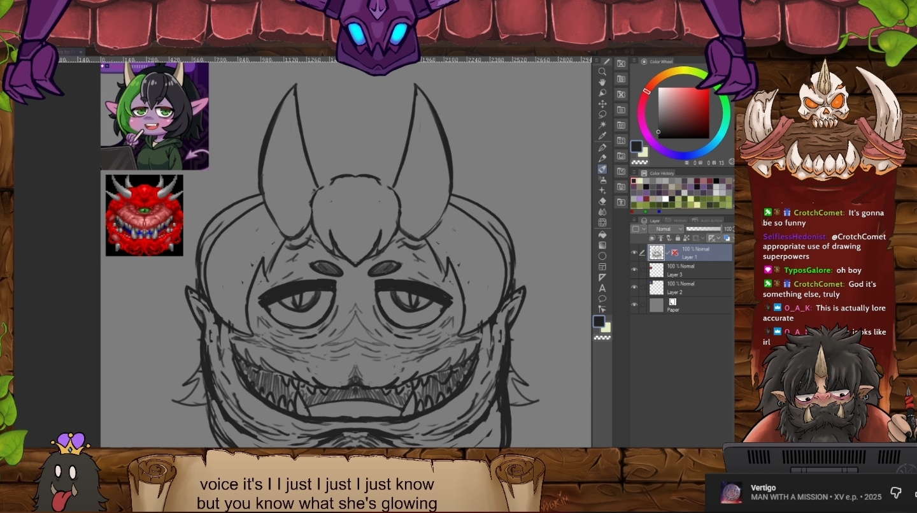The width and height of the screenshot is (917, 513).
Task: Select the highlighted Brush tool
Action: 602,169
